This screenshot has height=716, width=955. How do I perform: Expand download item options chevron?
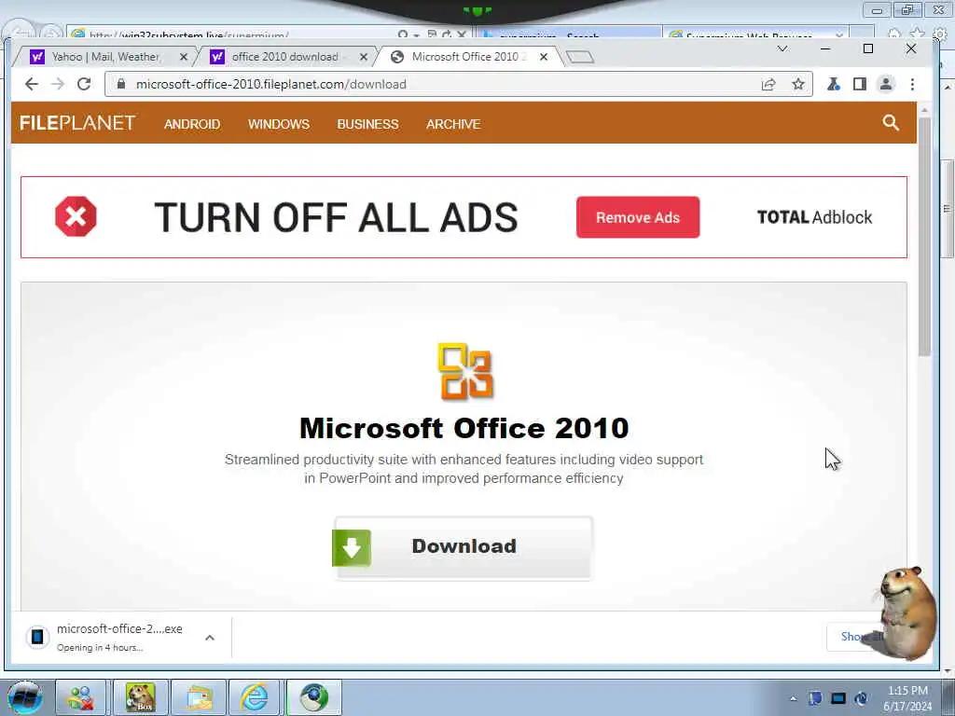(210, 638)
